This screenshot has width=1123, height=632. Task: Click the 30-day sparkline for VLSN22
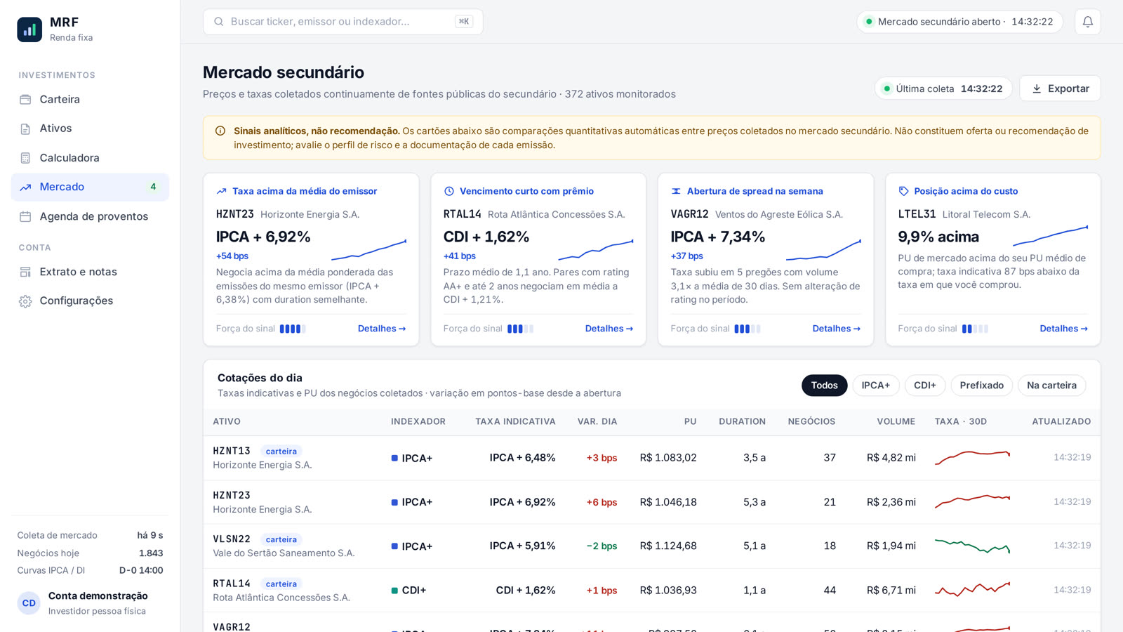(x=972, y=546)
